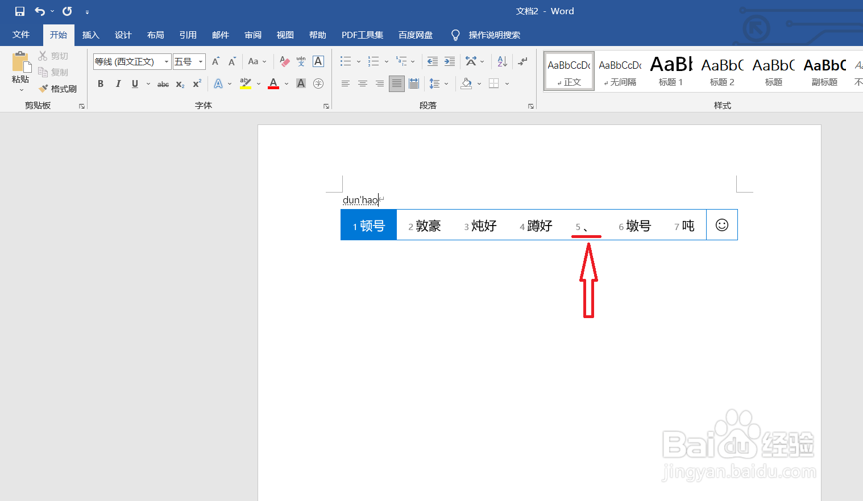
Task: Toggle the underline formatting
Action: [134, 83]
